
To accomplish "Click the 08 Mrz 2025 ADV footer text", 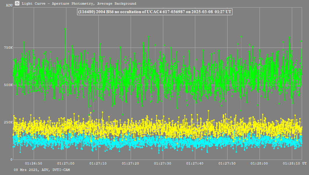I will [42, 170].
